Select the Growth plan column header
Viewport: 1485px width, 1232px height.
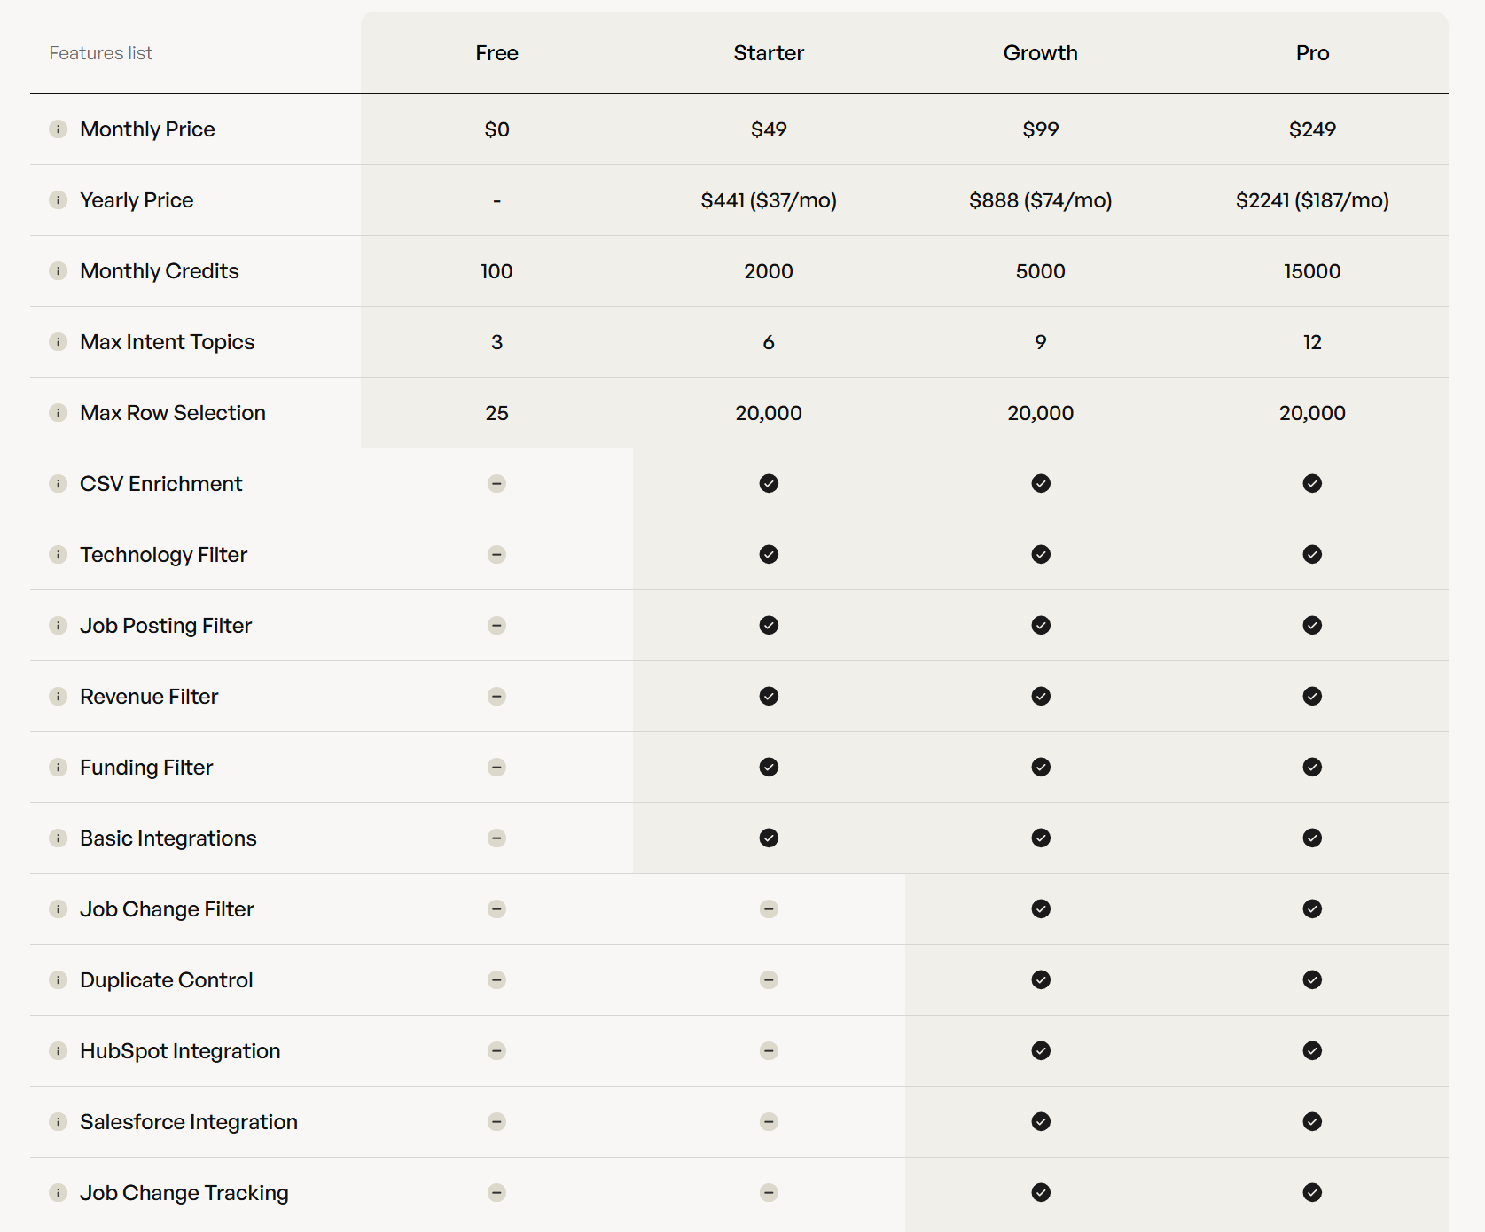click(x=1040, y=53)
